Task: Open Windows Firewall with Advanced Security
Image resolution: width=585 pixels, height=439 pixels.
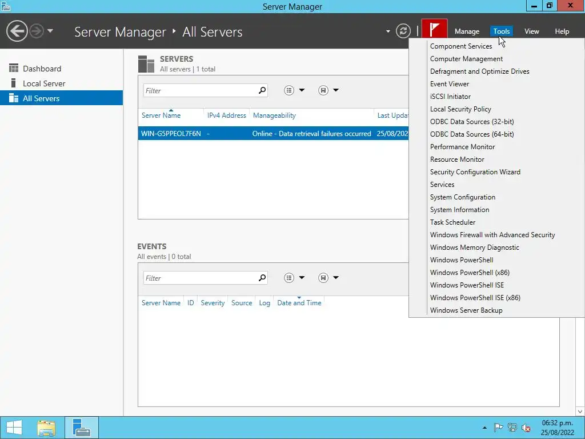Action: point(492,235)
